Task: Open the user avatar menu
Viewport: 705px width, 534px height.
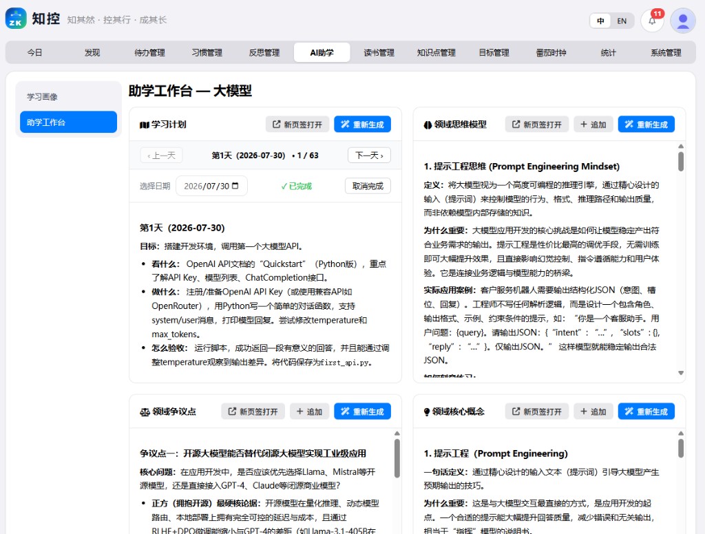Action: (x=683, y=20)
